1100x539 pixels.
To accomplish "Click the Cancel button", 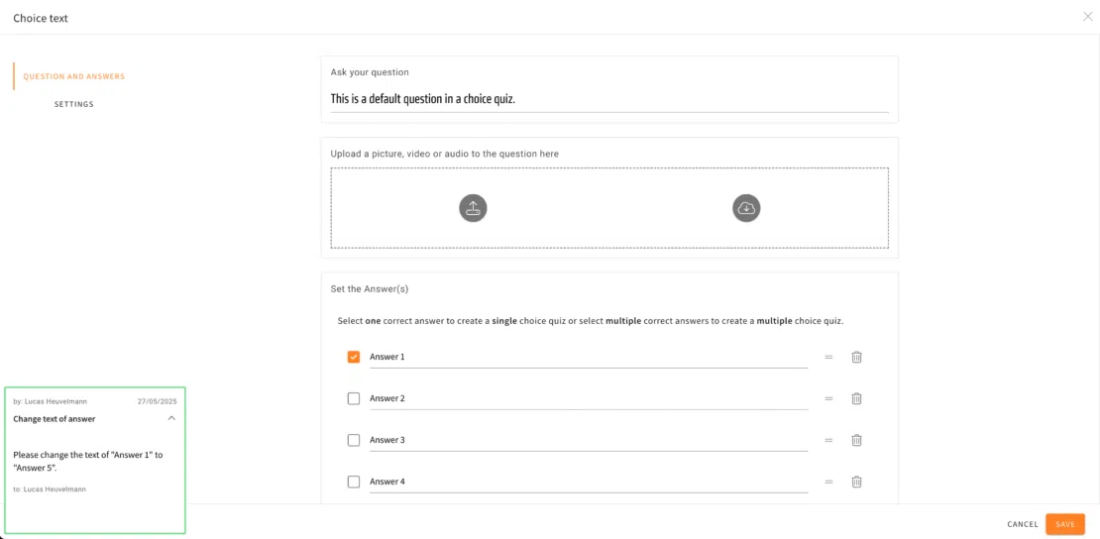I will pos(1023,524).
